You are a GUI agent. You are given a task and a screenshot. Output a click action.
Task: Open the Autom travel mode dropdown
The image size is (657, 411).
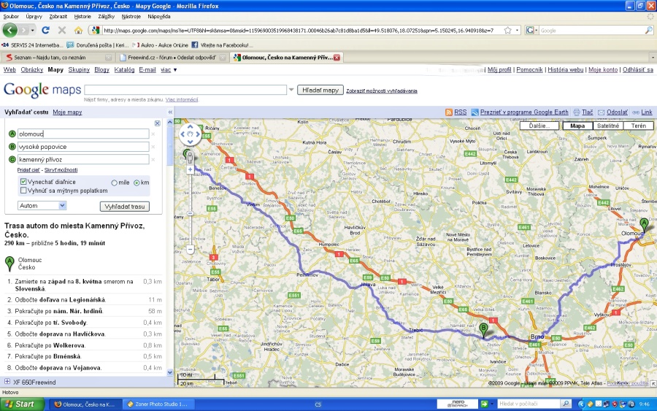pyautogui.click(x=42, y=206)
